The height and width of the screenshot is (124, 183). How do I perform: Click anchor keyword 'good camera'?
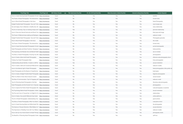point(156,99)
